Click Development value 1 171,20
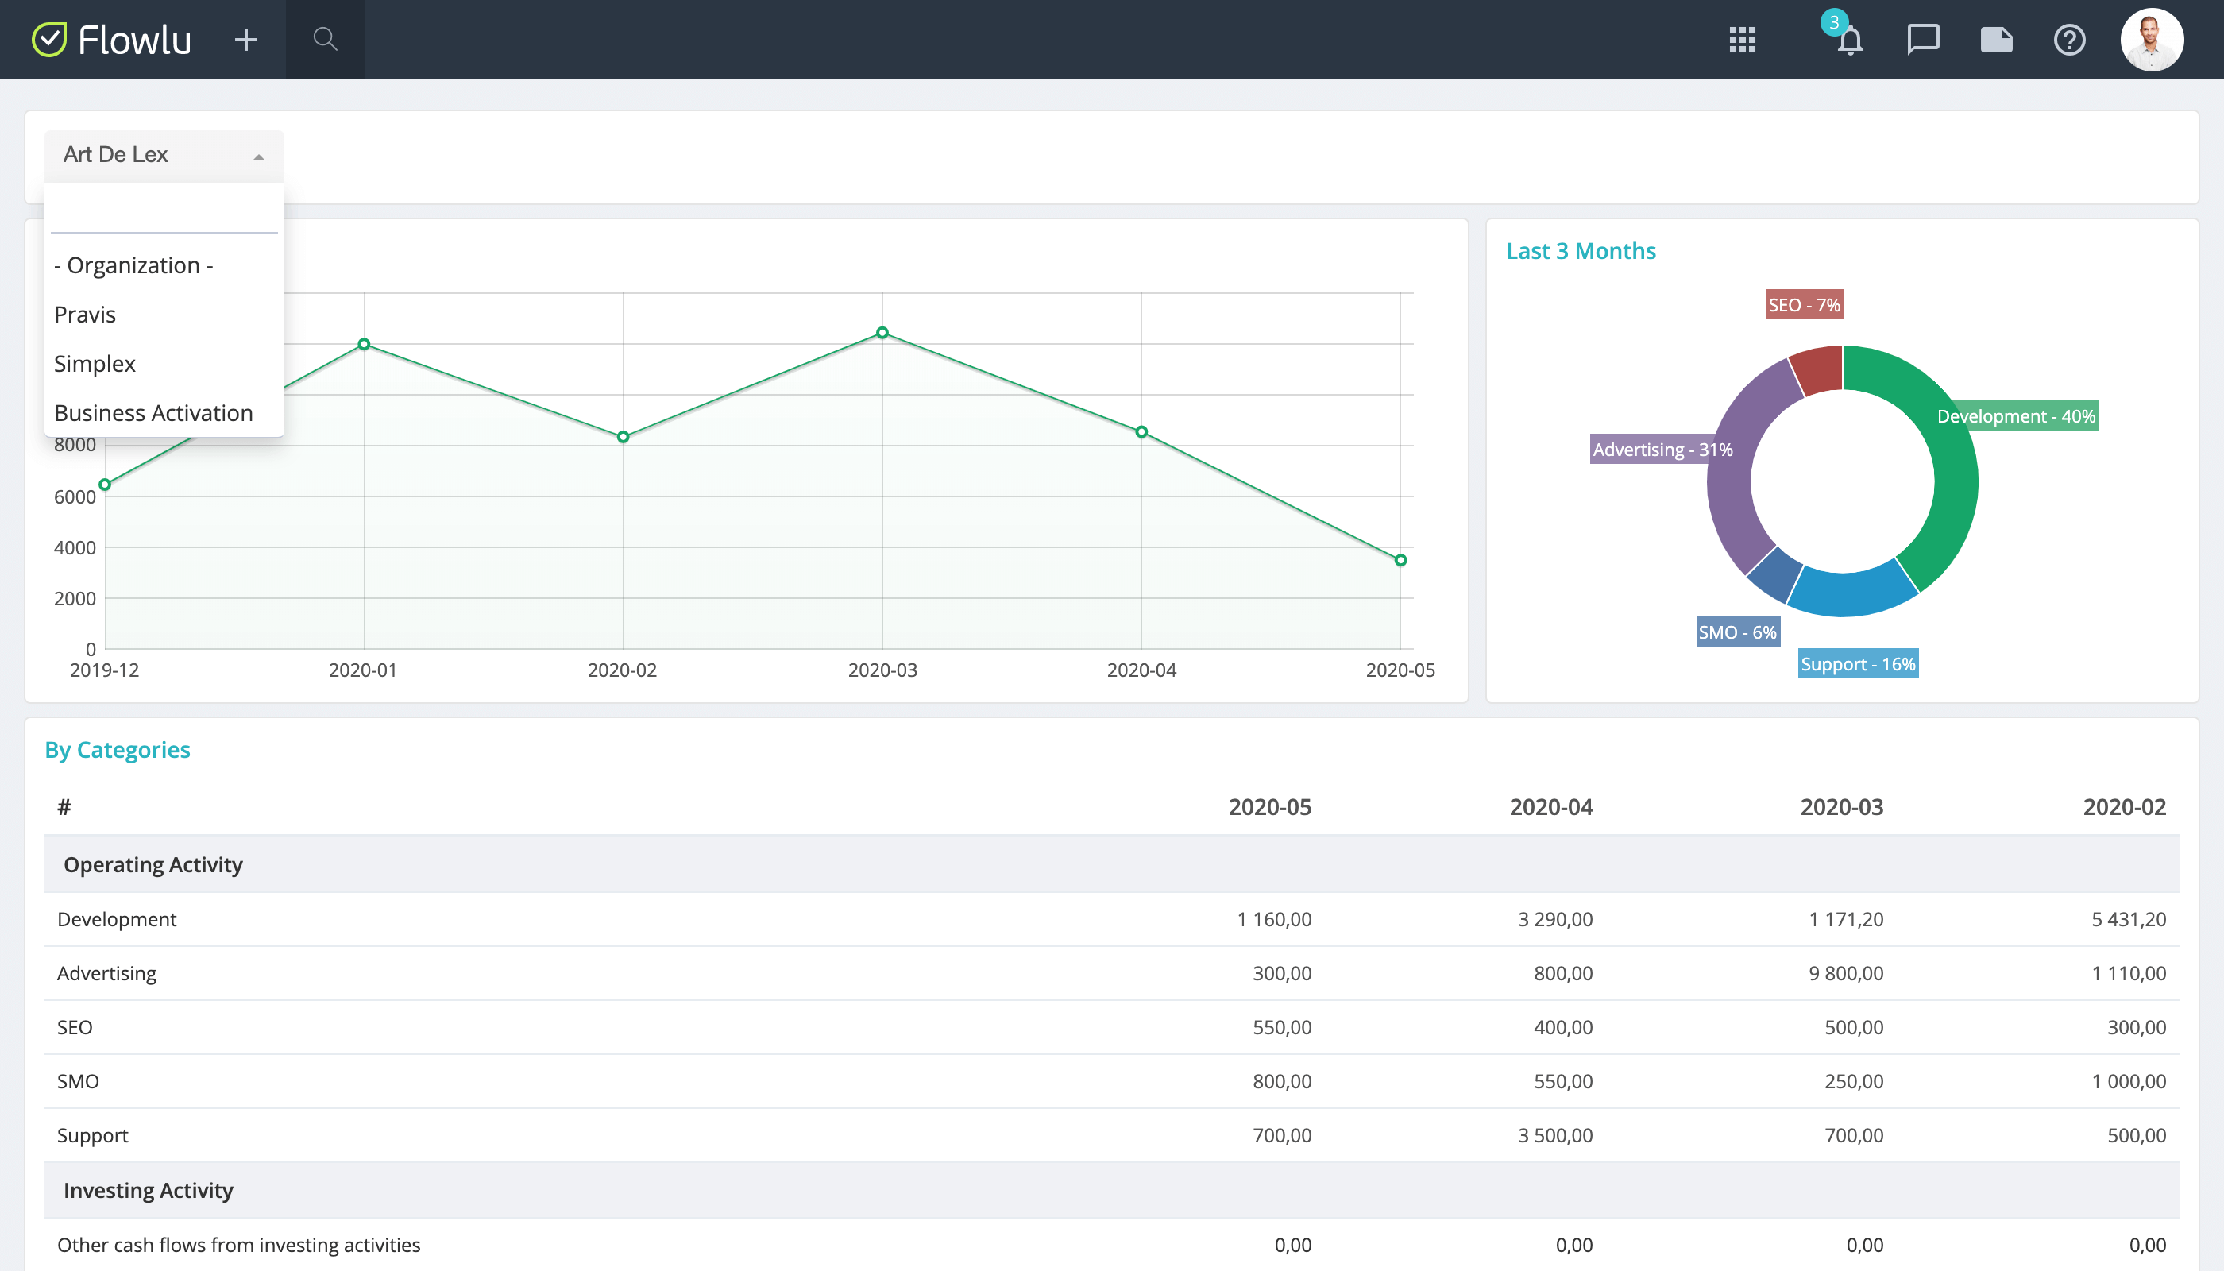This screenshot has width=2224, height=1271. [1846, 919]
